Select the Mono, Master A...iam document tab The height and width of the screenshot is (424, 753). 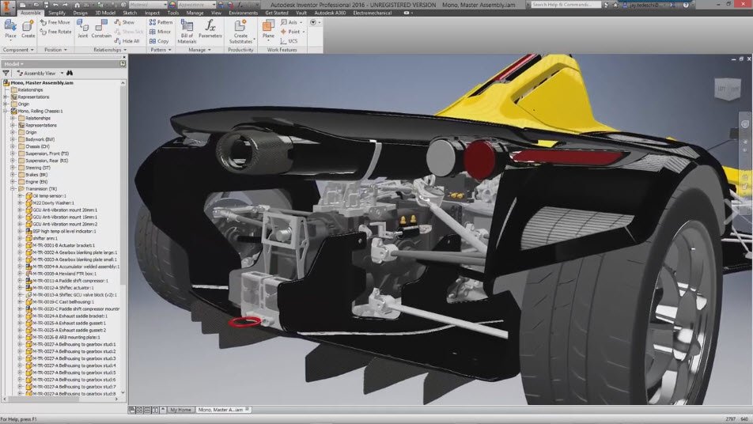coord(223,410)
